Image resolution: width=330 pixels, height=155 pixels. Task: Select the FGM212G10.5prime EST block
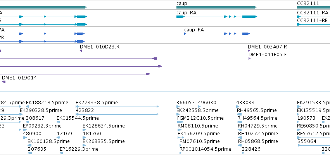click(x=180, y=122)
